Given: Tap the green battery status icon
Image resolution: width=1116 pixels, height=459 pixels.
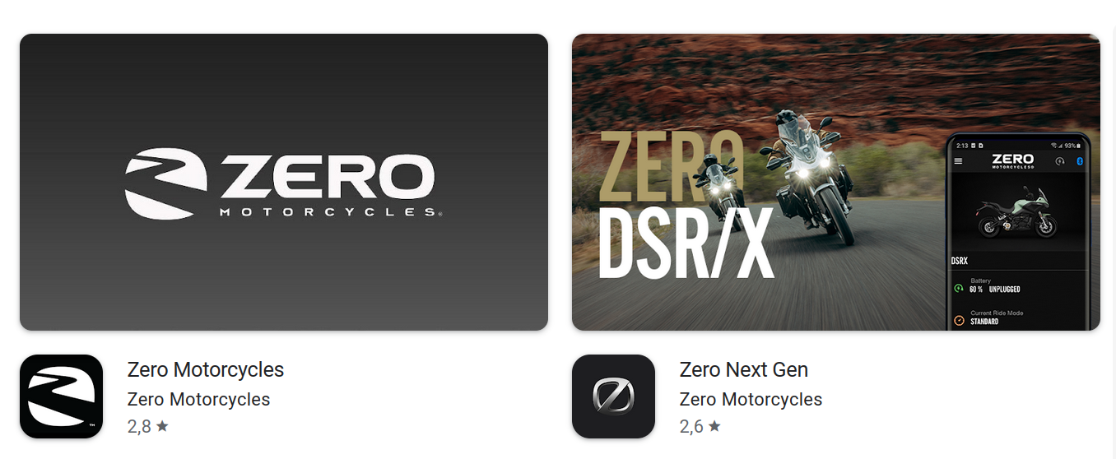Looking at the screenshot, I should 959,289.
